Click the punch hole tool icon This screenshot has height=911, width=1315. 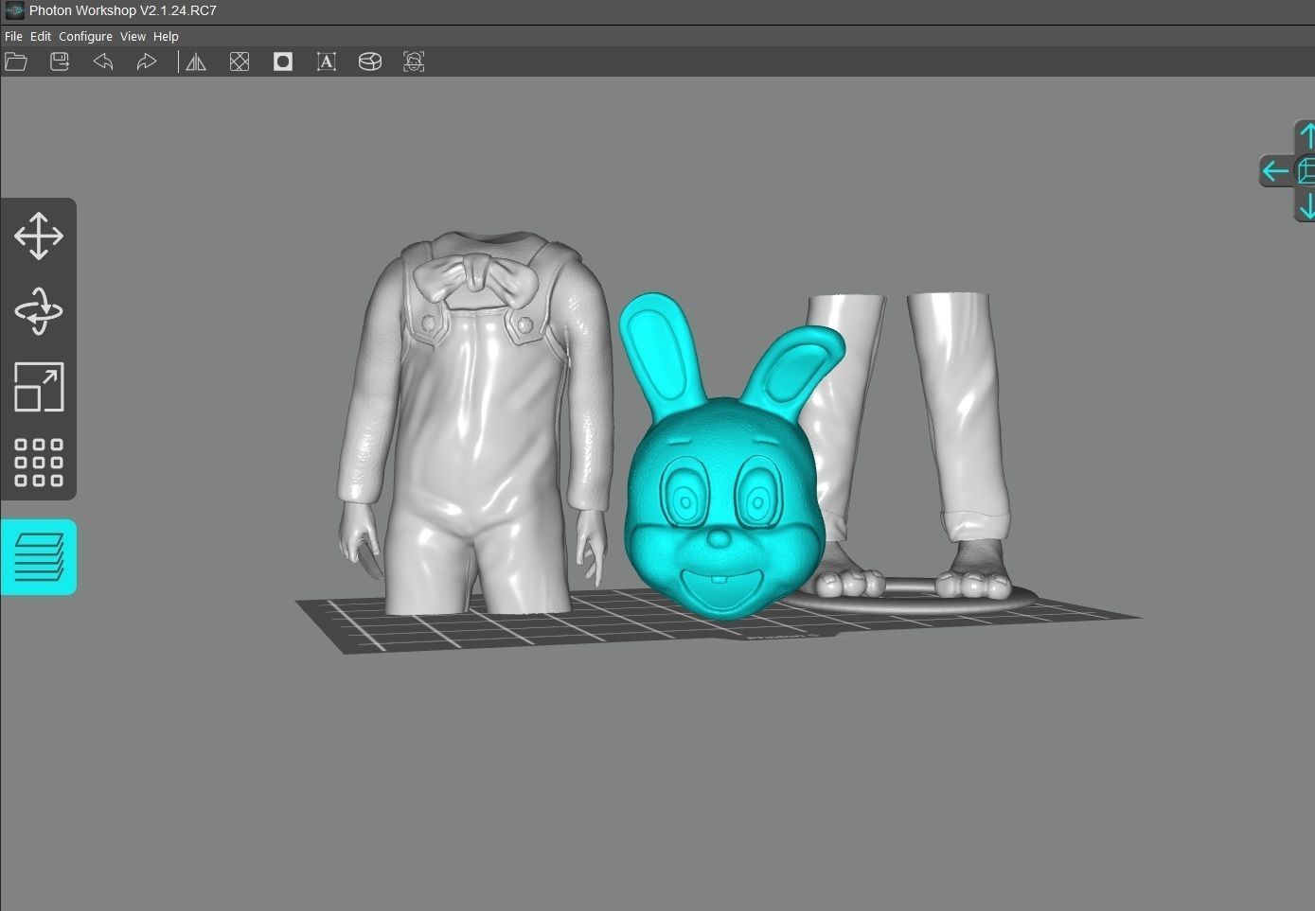coord(283,61)
